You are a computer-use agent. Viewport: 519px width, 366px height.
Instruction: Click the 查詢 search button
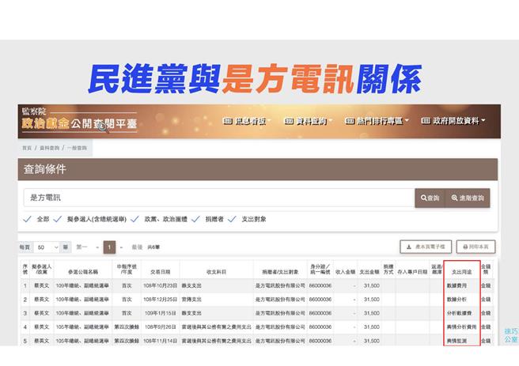[x=430, y=198]
